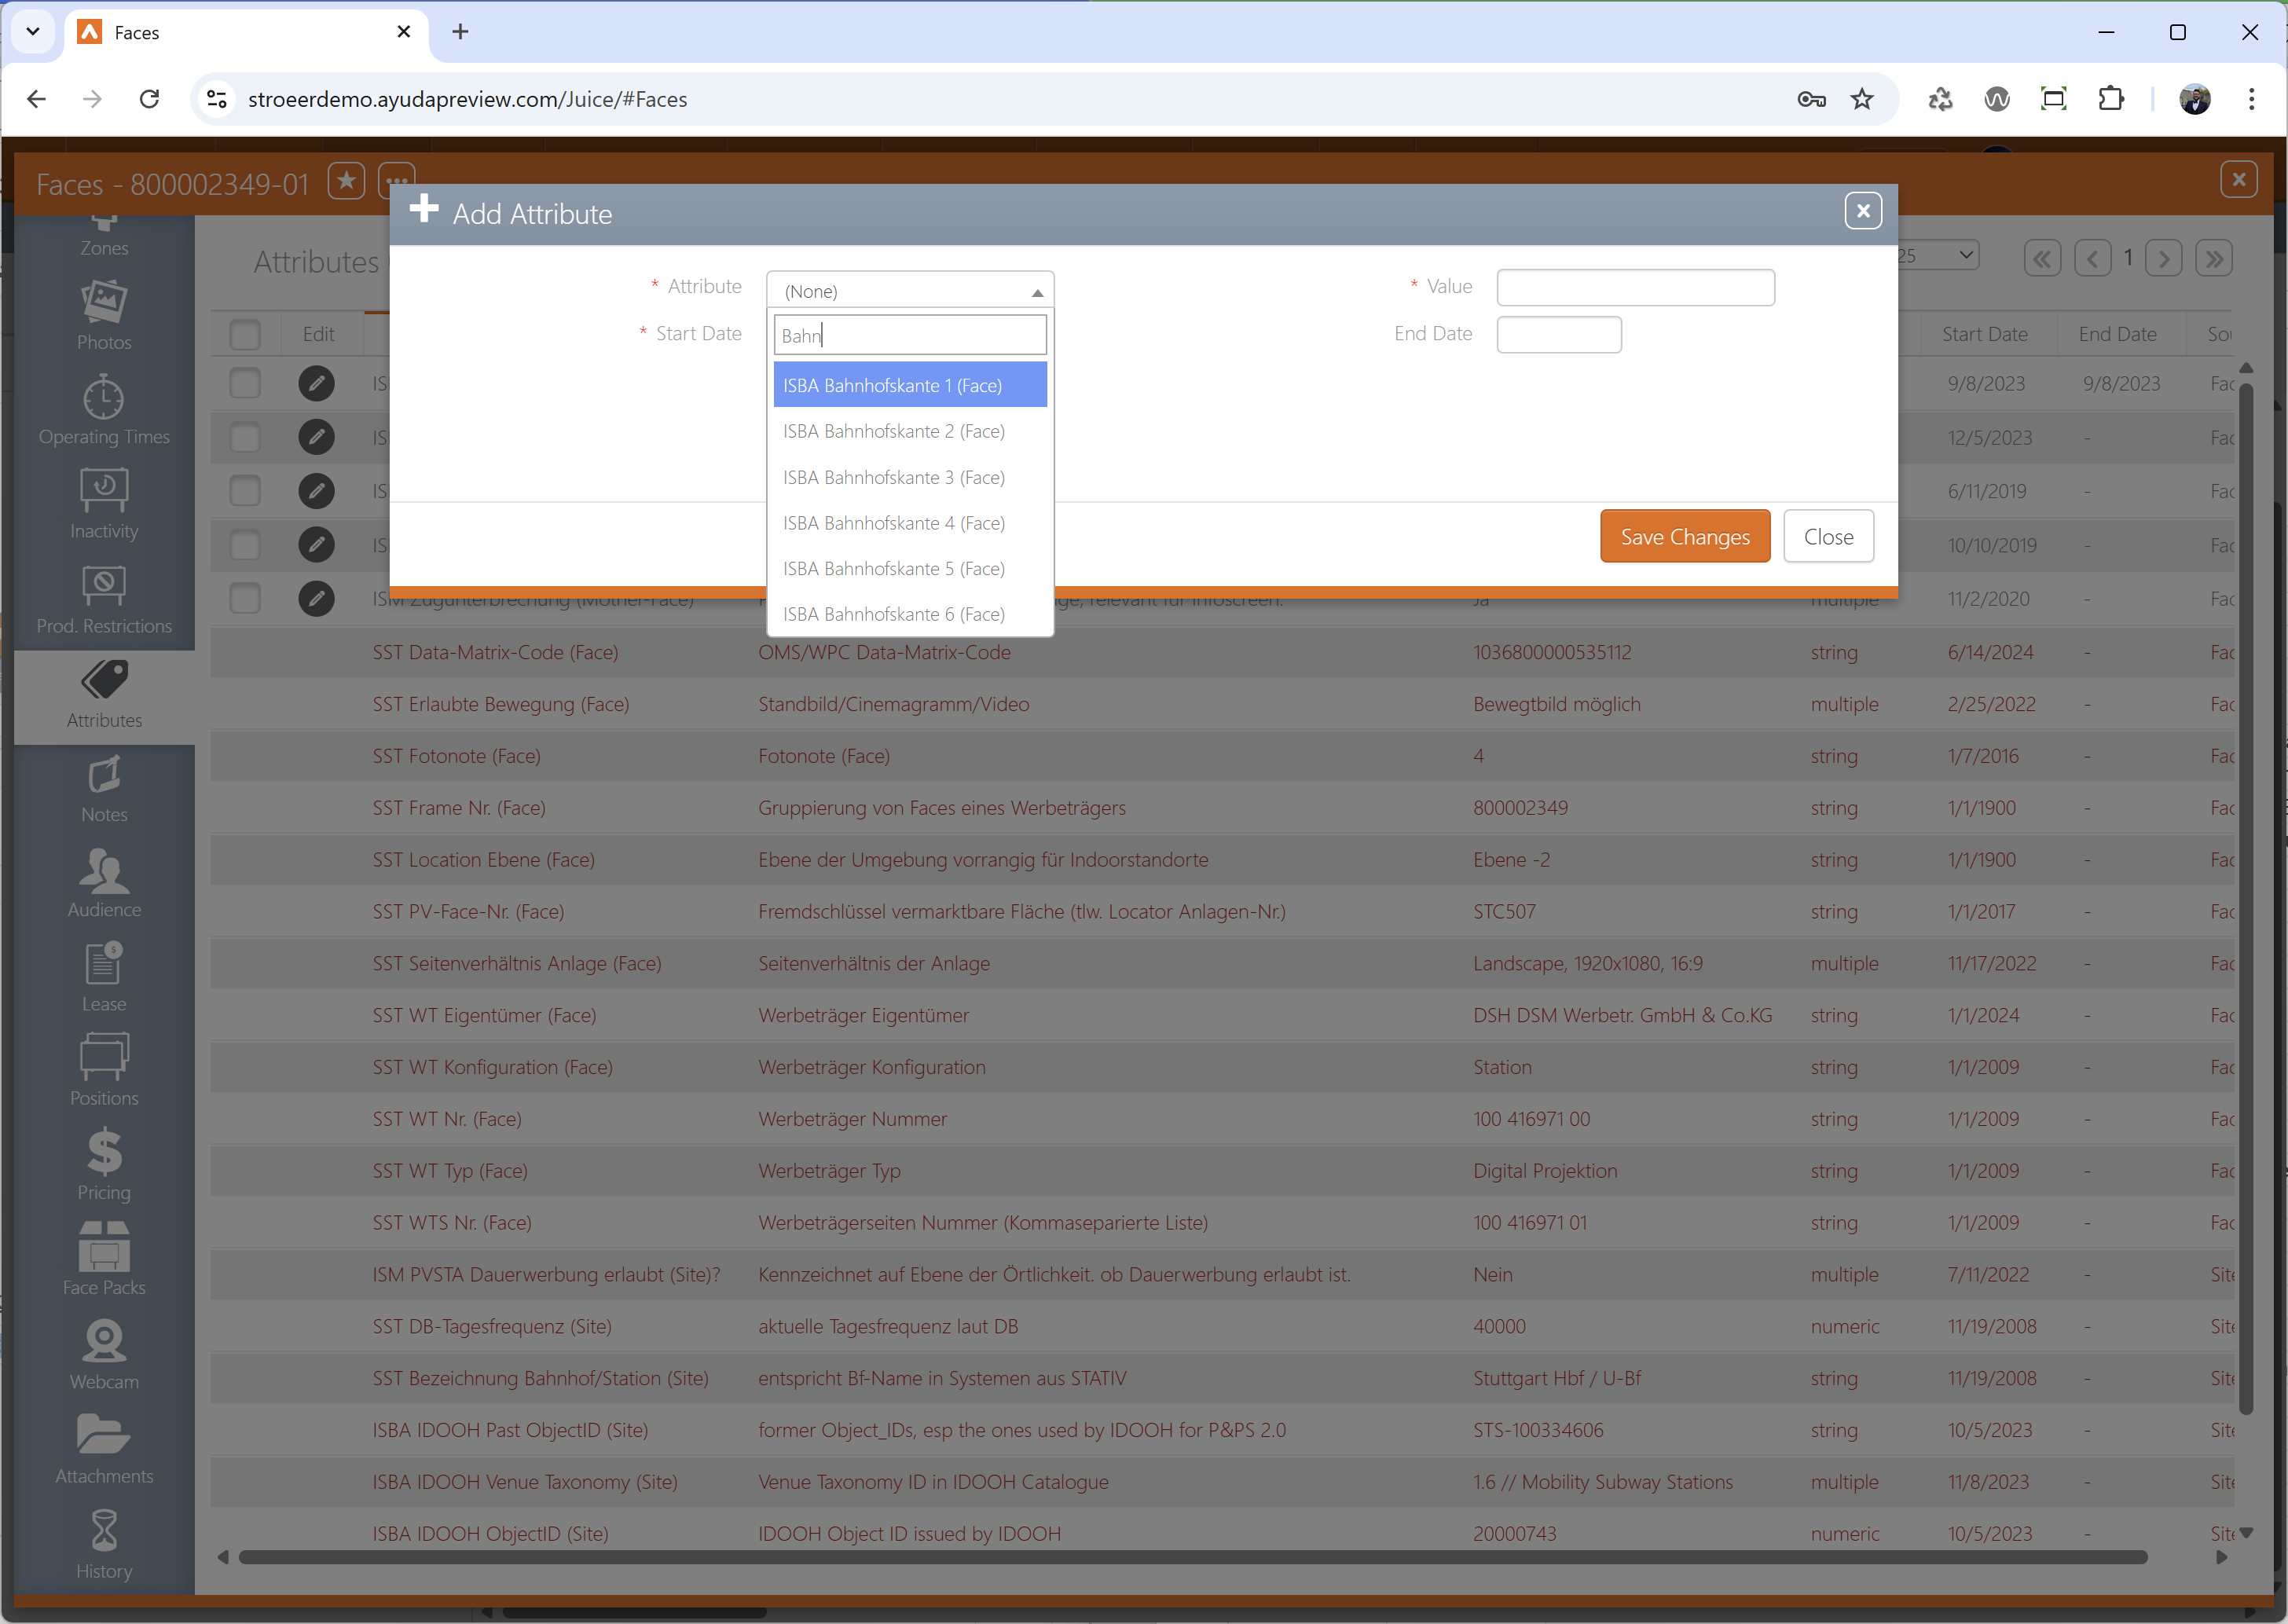Open the Zones sidebar section
This screenshot has width=2288, height=1624.
[x=104, y=237]
